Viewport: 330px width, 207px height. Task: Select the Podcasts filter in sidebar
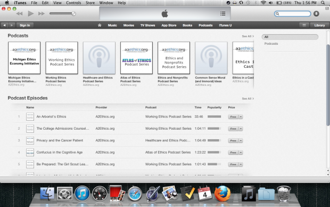point(271,44)
